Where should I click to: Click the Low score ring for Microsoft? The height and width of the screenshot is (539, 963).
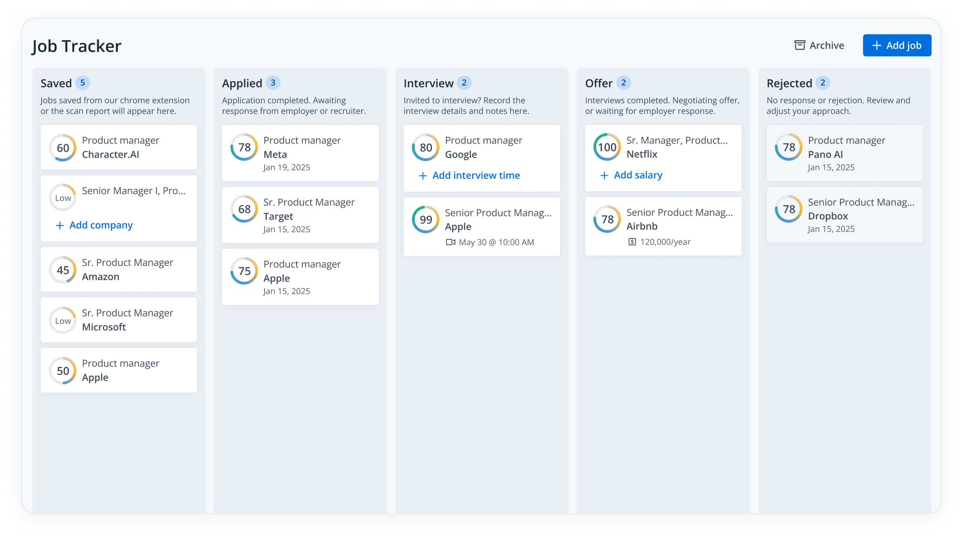coord(63,320)
